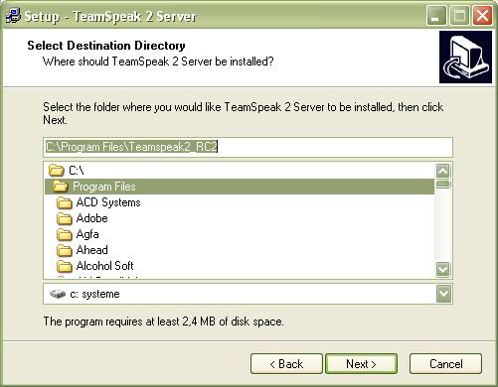The width and height of the screenshot is (498, 387).
Task: Click the Setup application icon in title bar
Action: pos(13,16)
